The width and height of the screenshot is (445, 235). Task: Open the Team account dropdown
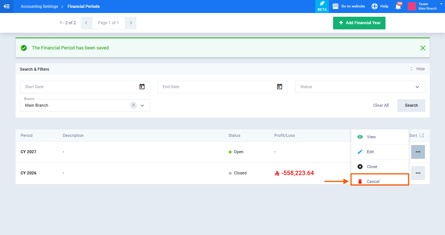point(441,4)
